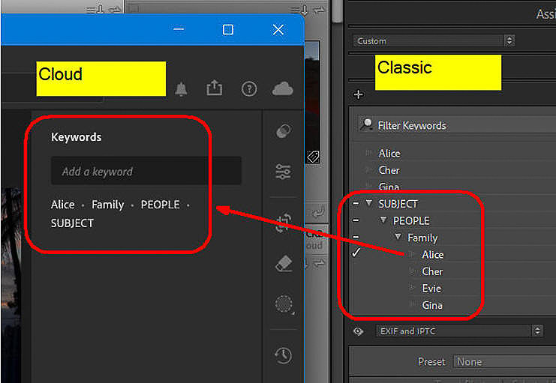Image resolution: width=556 pixels, height=383 pixels.
Task: Select the Masking dotted circle tool
Action: pos(284,304)
